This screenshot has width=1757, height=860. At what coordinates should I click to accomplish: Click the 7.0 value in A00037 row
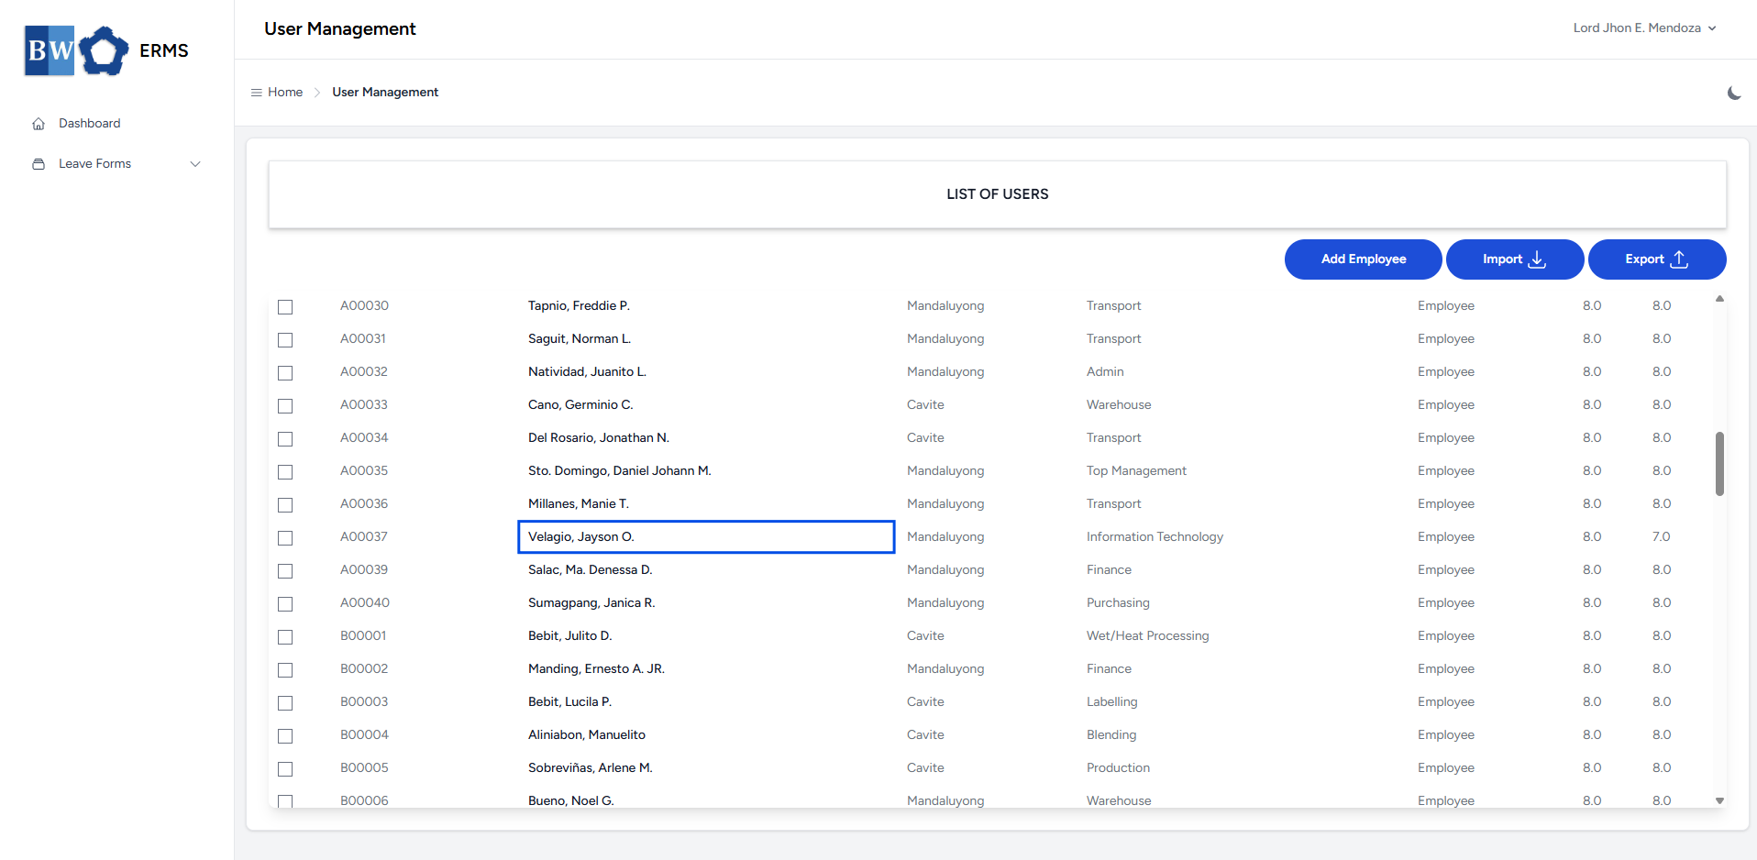click(x=1662, y=537)
